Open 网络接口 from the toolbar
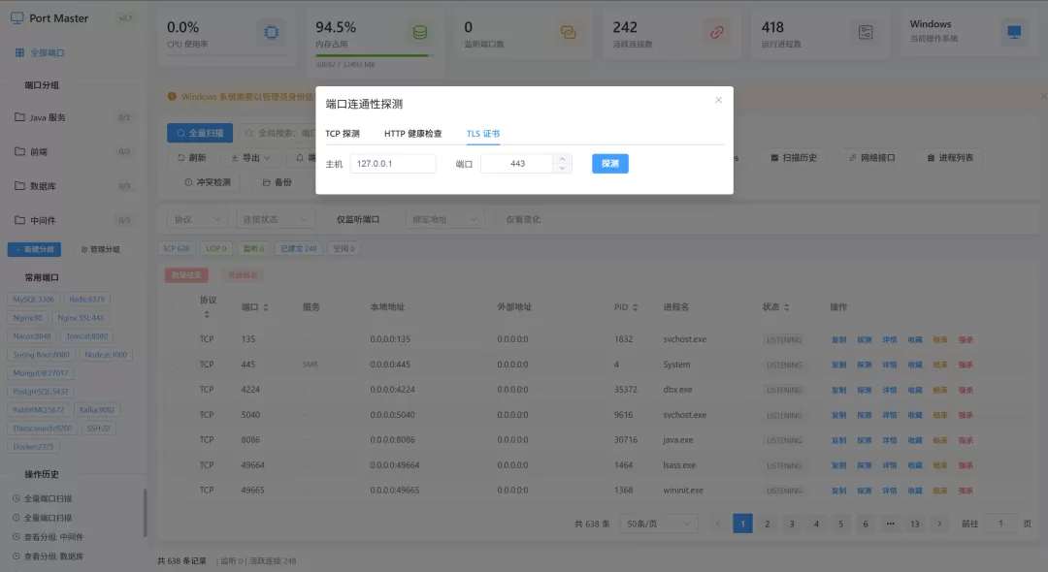The image size is (1048, 572). coord(871,158)
